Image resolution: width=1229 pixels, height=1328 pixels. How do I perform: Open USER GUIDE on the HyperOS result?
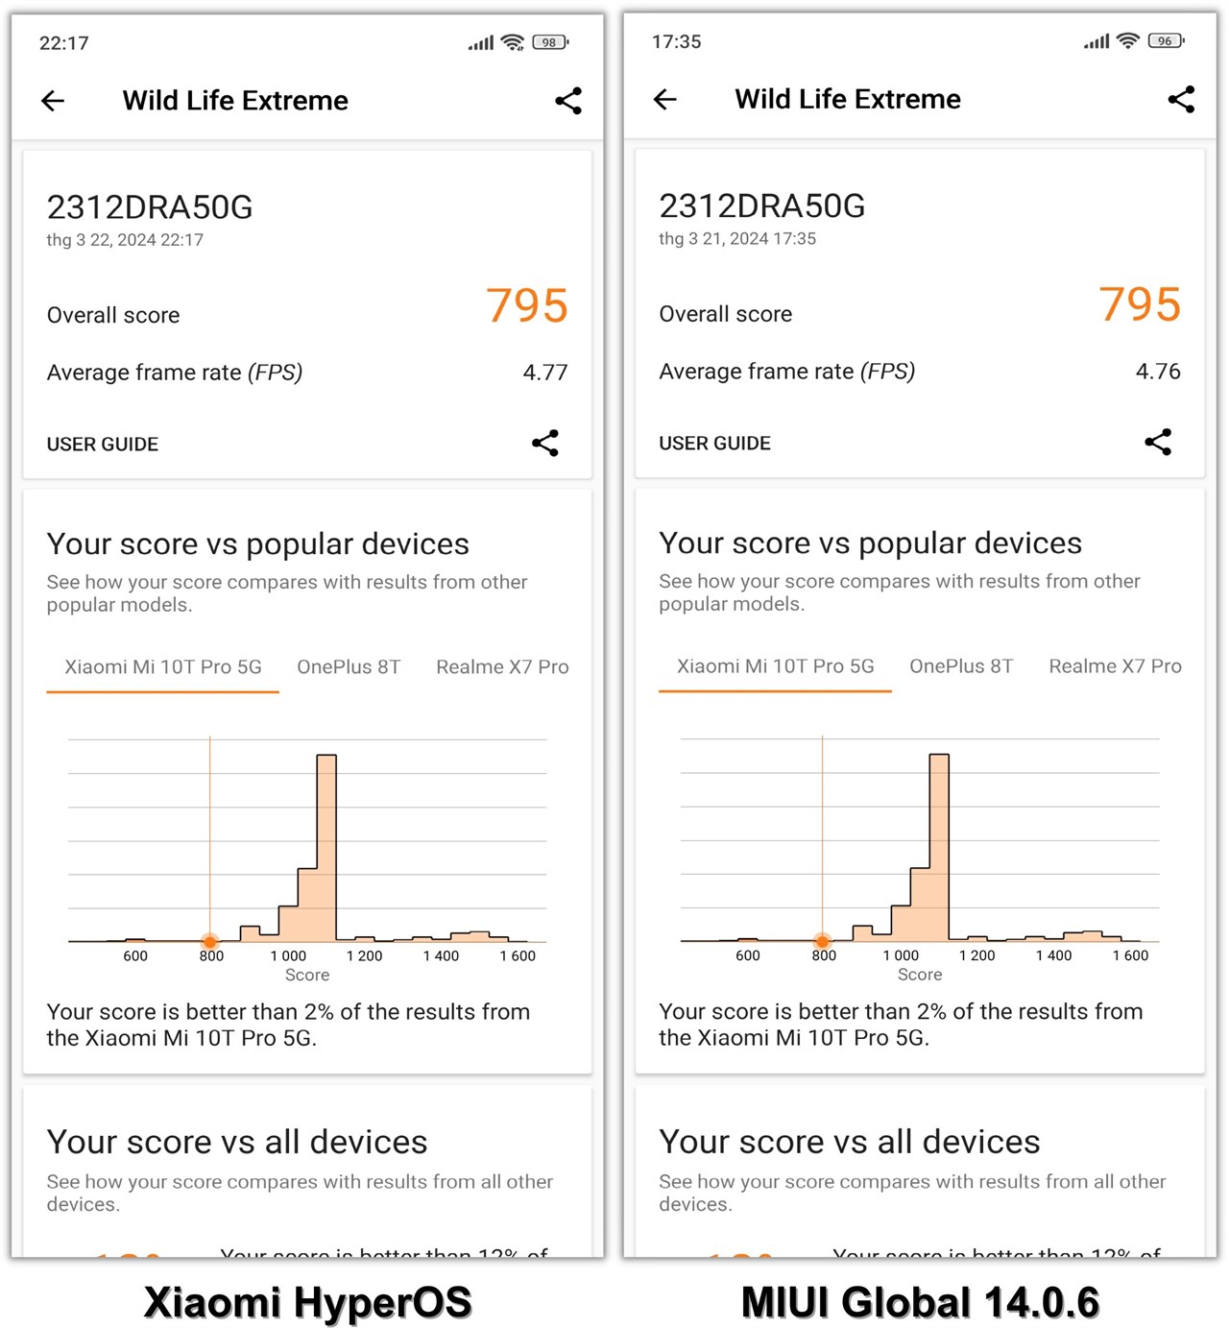pos(102,444)
